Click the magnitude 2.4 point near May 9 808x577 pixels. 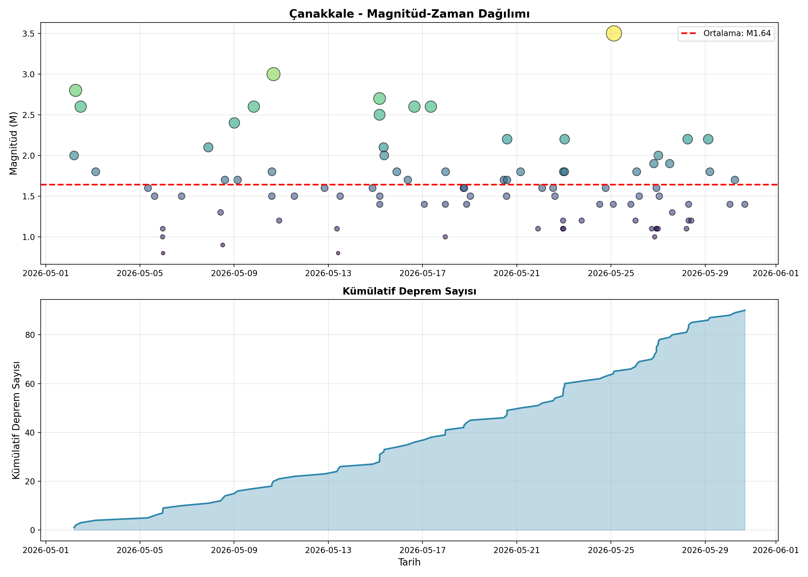[234, 123]
